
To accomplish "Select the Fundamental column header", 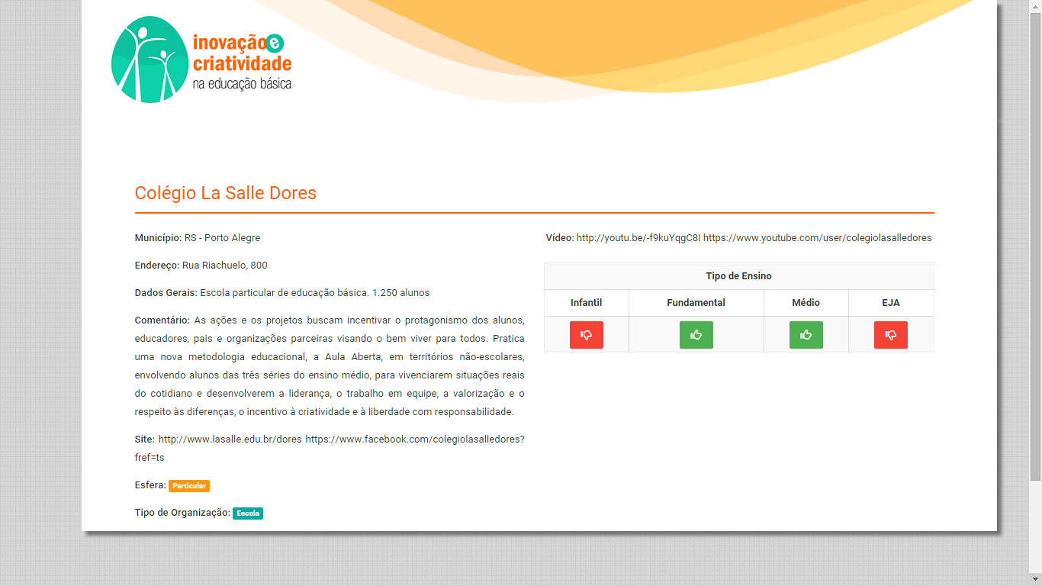I will 696,303.
